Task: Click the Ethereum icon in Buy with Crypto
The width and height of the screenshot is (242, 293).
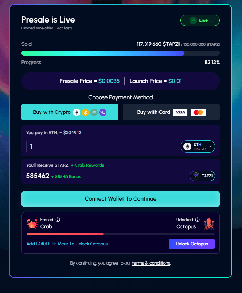Action: coord(77,112)
